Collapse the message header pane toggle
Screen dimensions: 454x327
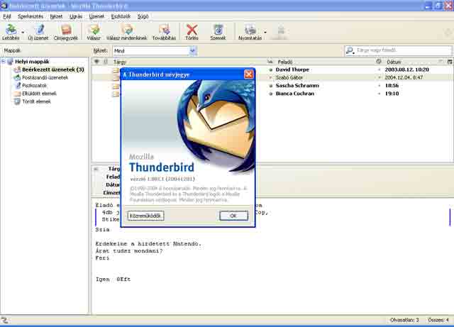coord(96,169)
